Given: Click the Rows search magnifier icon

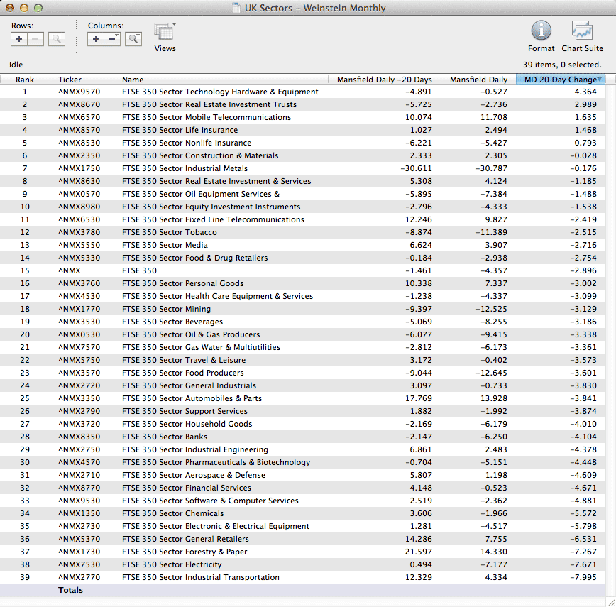Looking at the screenshot, I should pyautogui.click(x=57, y=39).
